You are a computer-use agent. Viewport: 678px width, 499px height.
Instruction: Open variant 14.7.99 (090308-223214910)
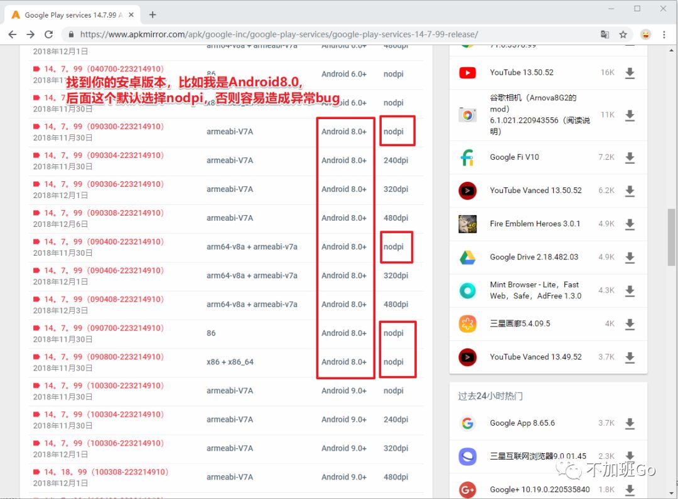coord(104,213)
